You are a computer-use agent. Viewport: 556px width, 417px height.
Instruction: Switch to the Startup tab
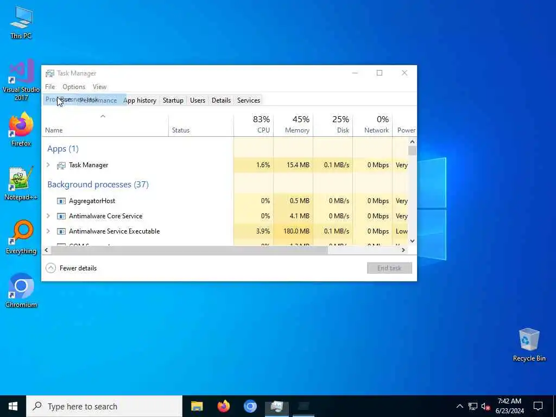coord(173,100)
